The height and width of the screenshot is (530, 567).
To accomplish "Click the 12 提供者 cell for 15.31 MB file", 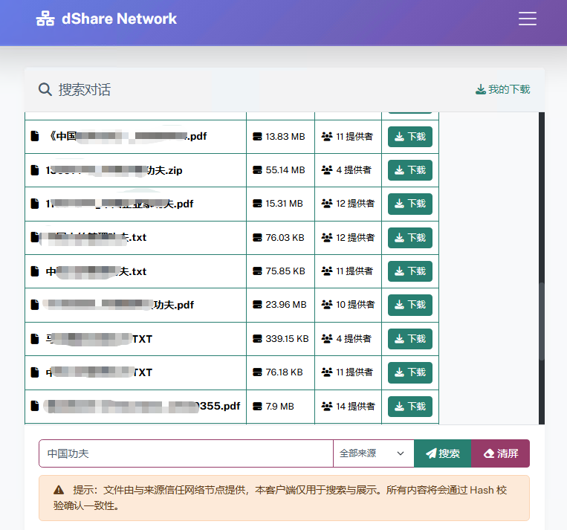I will tap(348, 204).
